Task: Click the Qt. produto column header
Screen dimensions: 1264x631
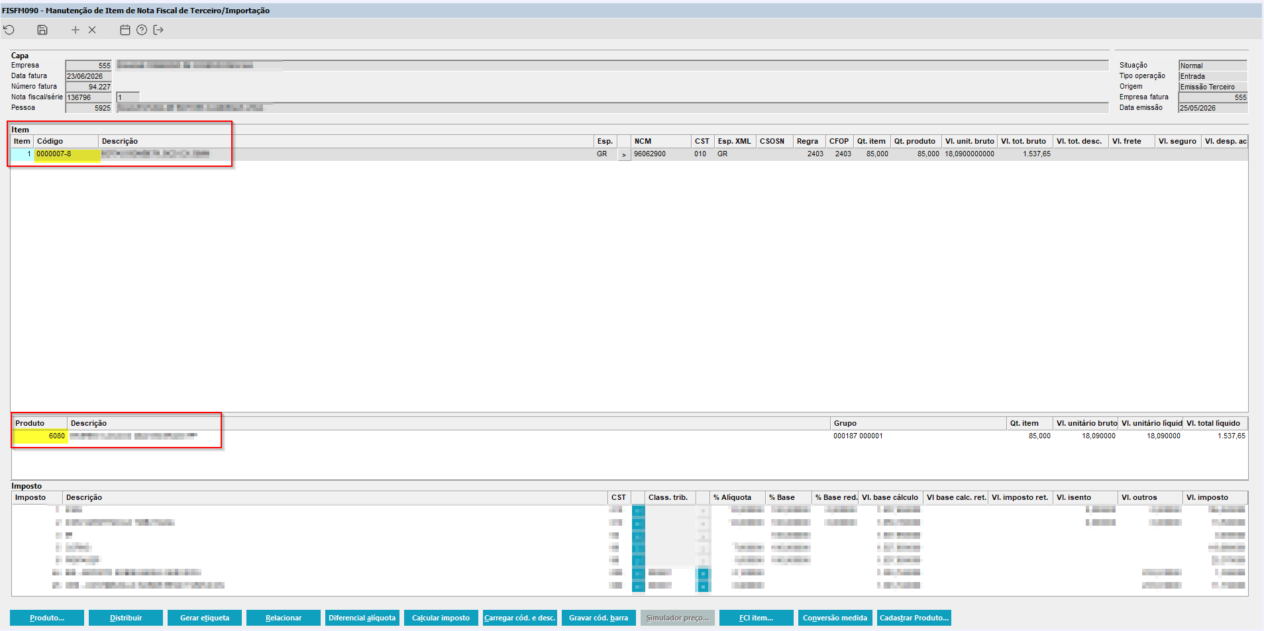Action: (915, 141)
